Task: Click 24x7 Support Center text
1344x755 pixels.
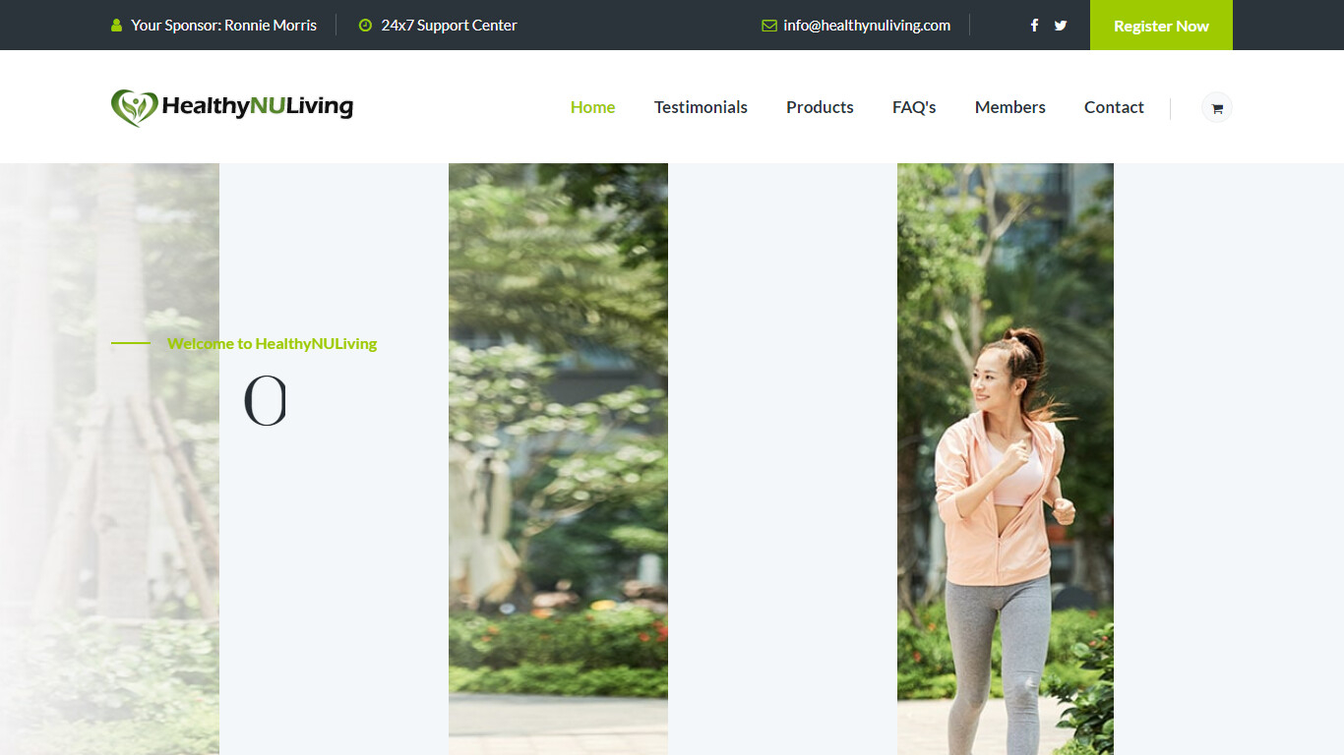Action: pyautogui.click(x=449, y=26)
